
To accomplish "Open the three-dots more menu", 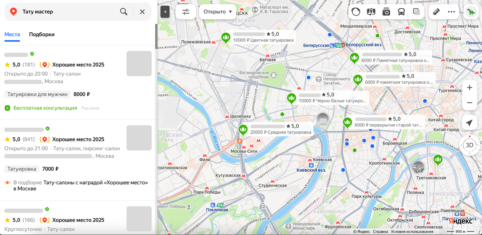I will (x=451, y=12).
